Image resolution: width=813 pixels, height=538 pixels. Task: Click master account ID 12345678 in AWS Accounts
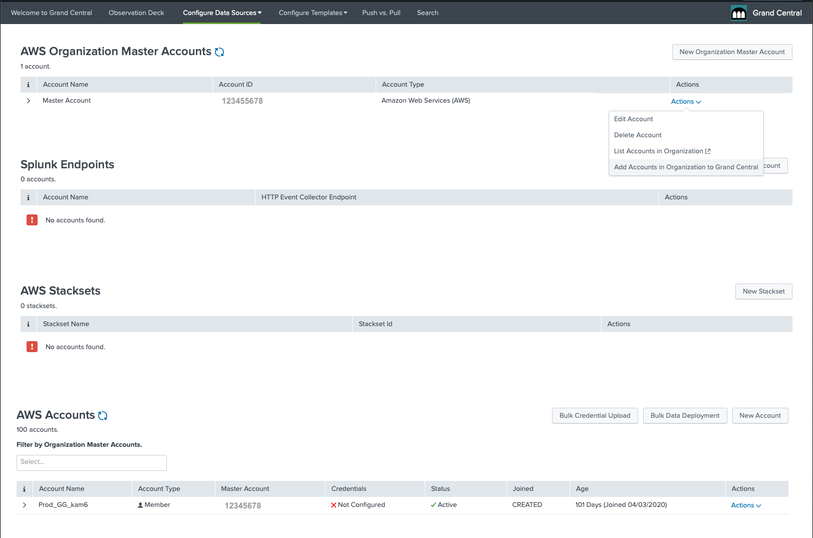click(242, 506)
